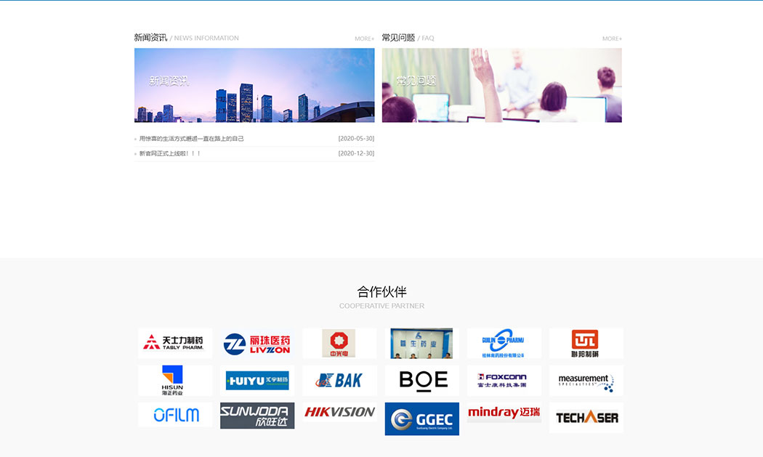Screen dimensions: 763x457
Task: Select the Huiyu 汇宇制药 logo
Action: [257, 380]
